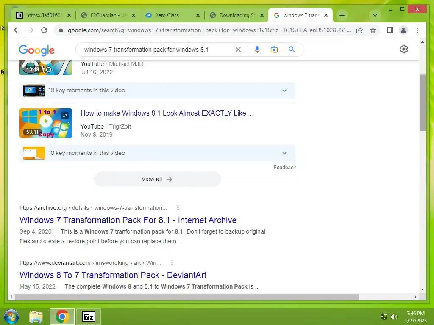The width and height of the screenshot is (434, 325).
Task: Reload the current Google page
Action: pyautogui.click(x=44, y=30)
